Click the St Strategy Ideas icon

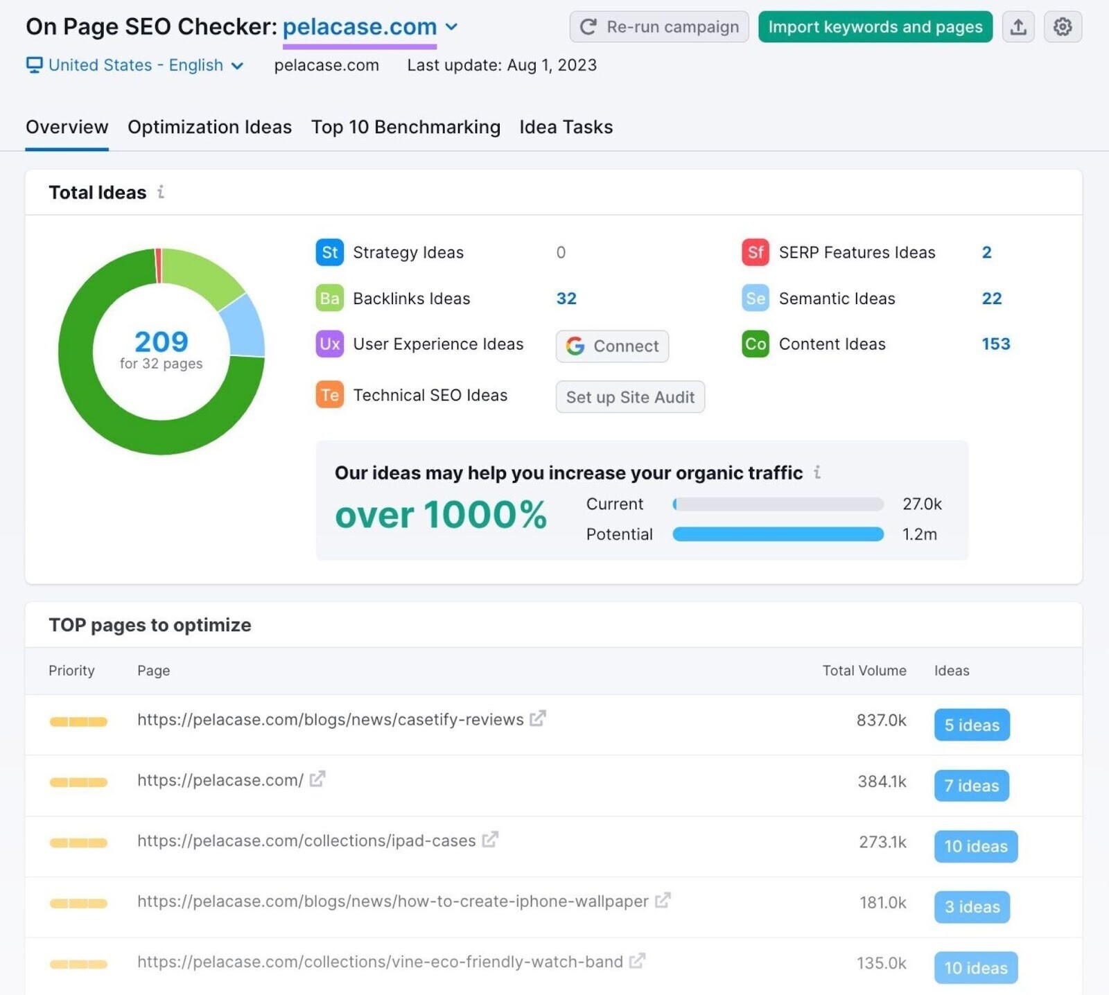[329, 252]
